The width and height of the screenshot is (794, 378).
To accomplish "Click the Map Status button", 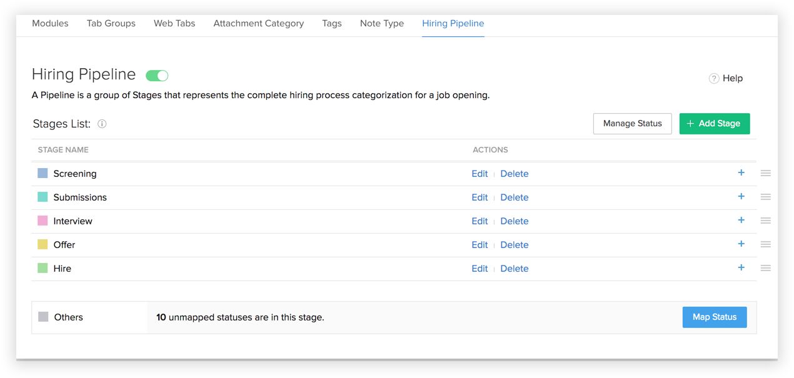I will pyautogui.click(x=714, y=317).
